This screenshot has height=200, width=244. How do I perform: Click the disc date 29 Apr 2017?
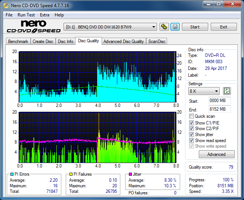[216, 68]
